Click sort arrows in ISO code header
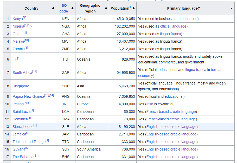Screen dimensions: 237x163 point(72,9)
